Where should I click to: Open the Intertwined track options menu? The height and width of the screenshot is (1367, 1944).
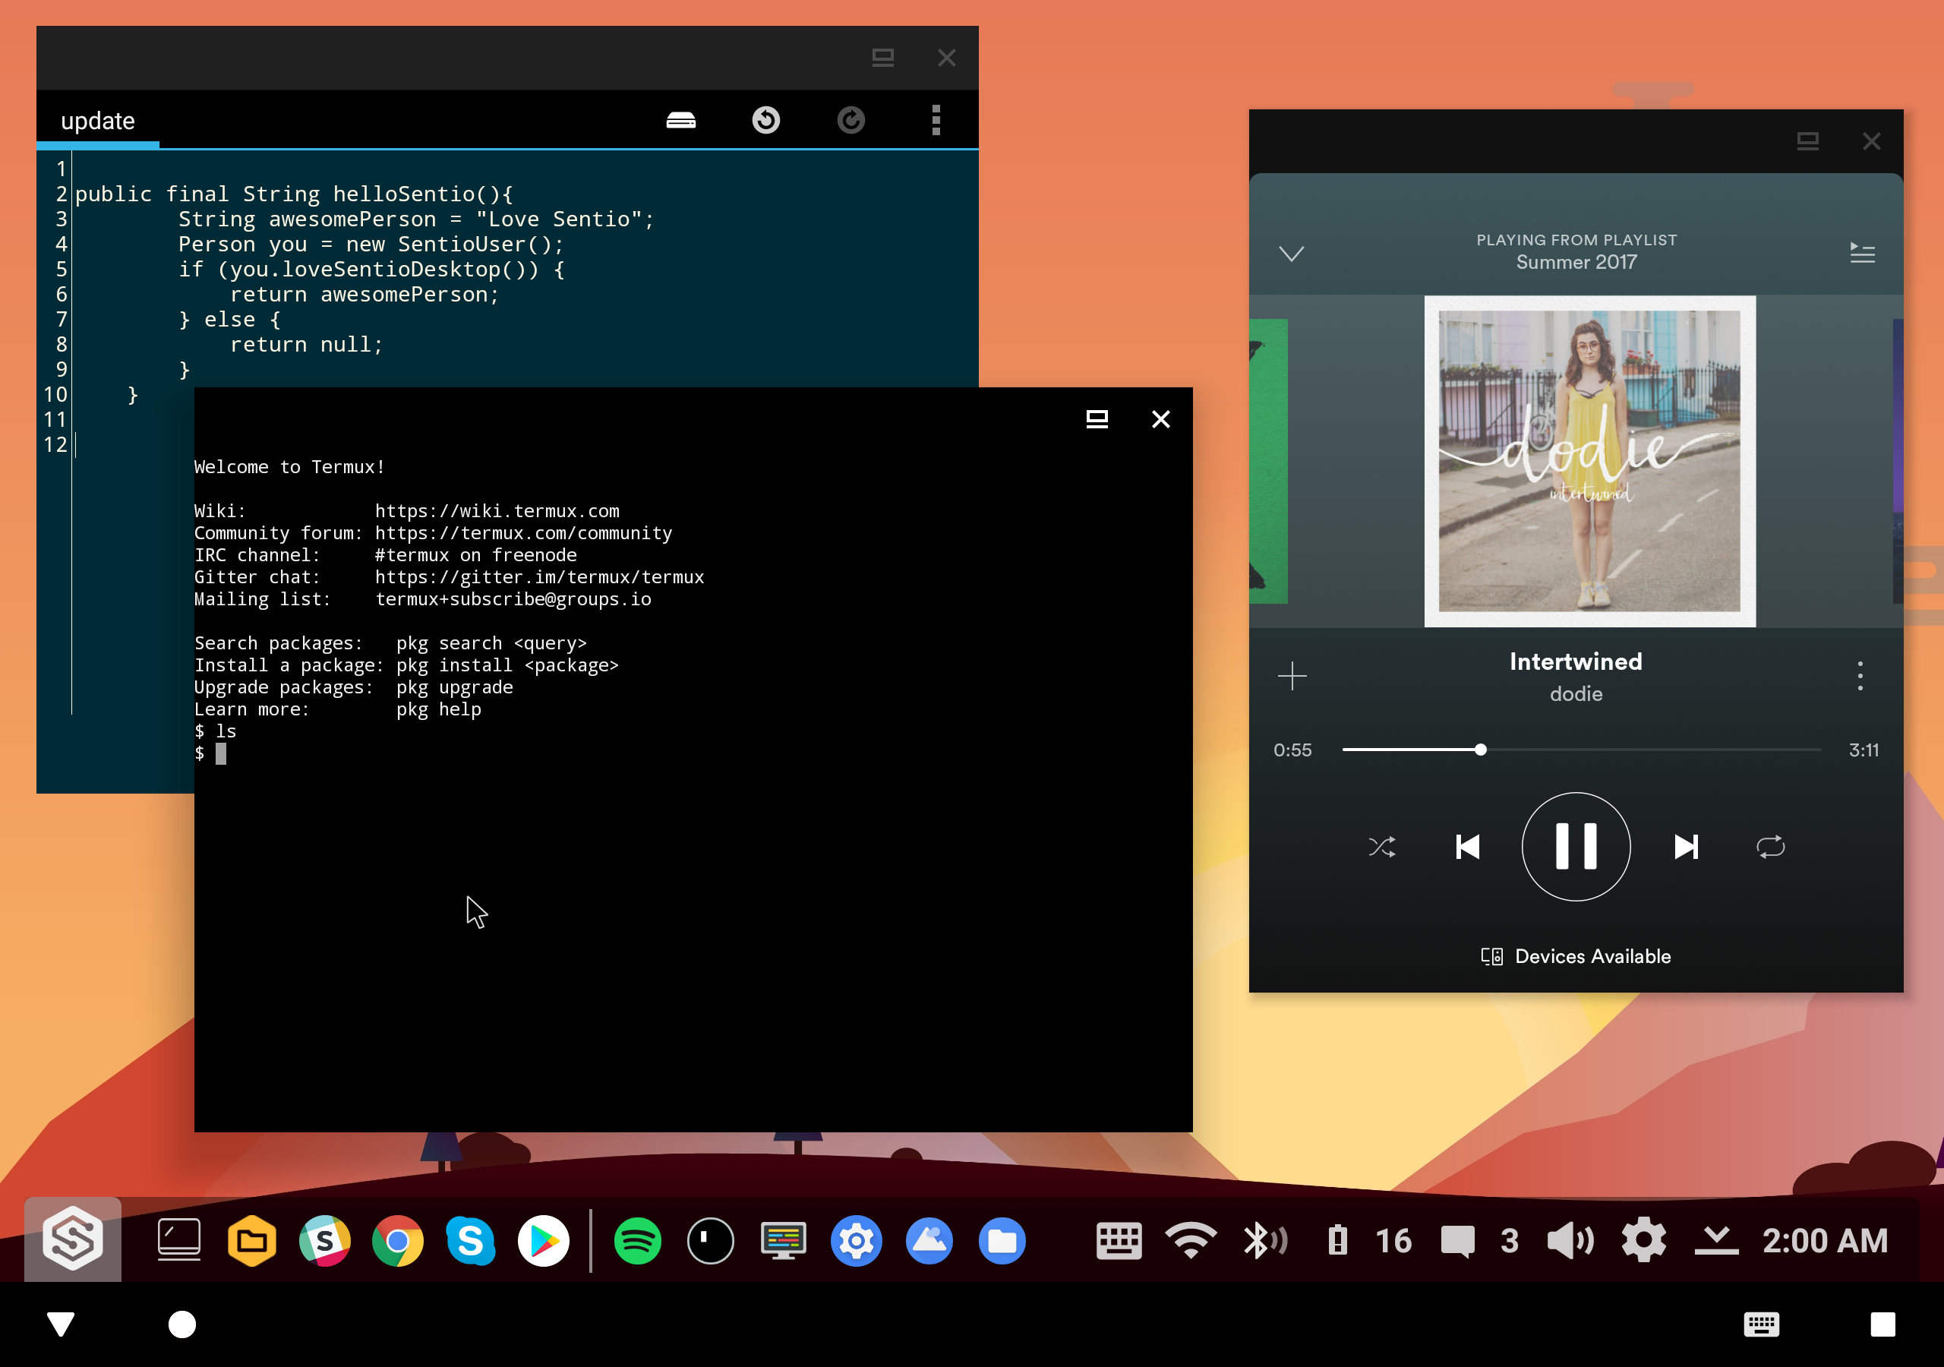[1860, 676]
